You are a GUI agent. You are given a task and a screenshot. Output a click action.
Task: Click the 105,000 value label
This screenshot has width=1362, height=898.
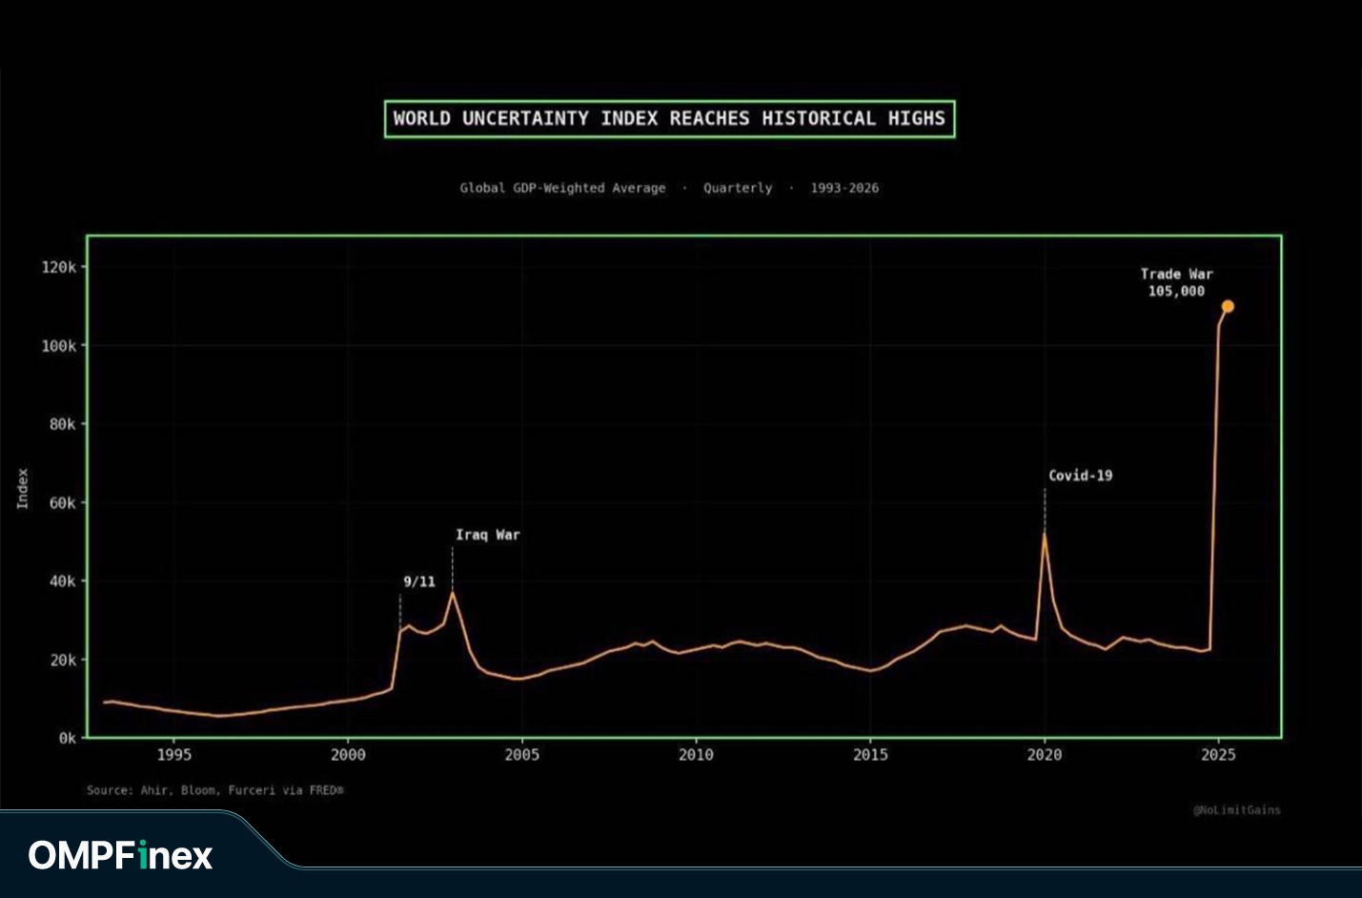pyautogui.click(x=1176, y=292)
